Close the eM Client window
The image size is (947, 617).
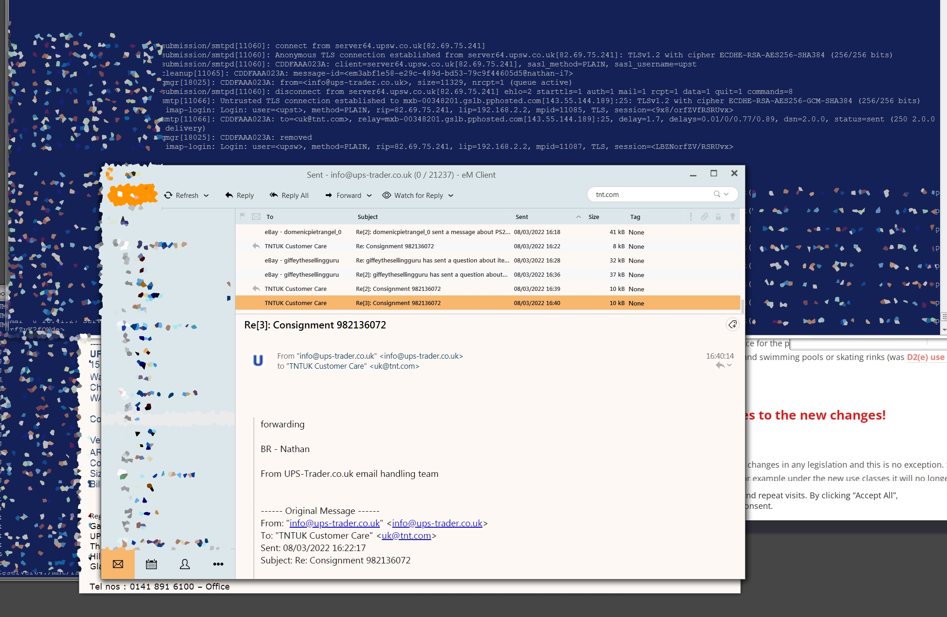(734, 173)
